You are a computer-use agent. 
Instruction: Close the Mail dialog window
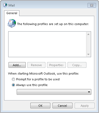coord(92,5)
